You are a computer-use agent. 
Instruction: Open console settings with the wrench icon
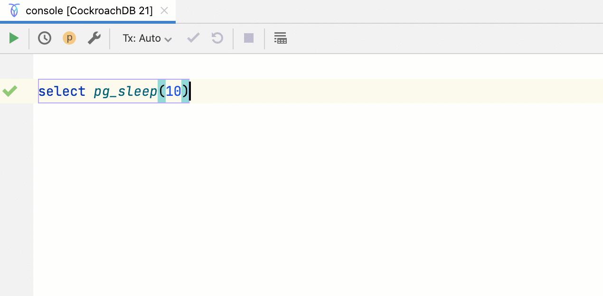pos(94,38)
